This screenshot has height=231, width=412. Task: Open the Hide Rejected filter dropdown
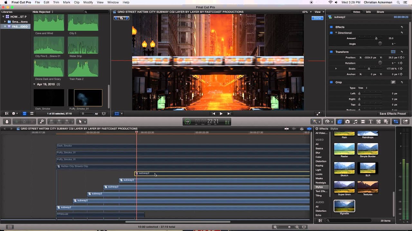pyautogui.click(x=43, y=12)
